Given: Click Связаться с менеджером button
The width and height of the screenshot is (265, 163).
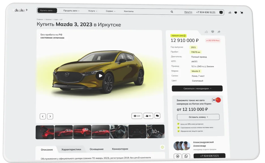Looking at the screenshot, I should 197,89.
